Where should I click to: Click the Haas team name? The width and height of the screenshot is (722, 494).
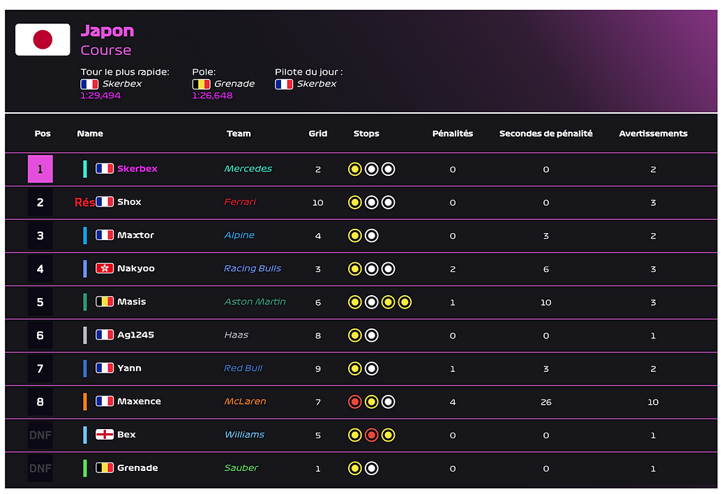(236, 335)
